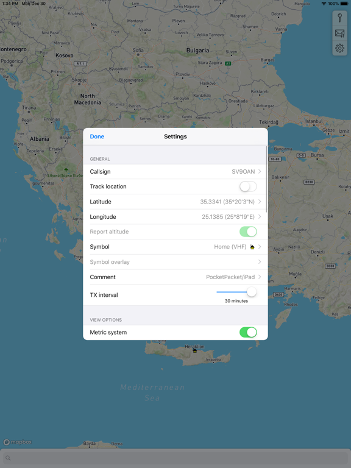Tap the Tekirdağ label on map
The image size is (351, 468).
269,122
